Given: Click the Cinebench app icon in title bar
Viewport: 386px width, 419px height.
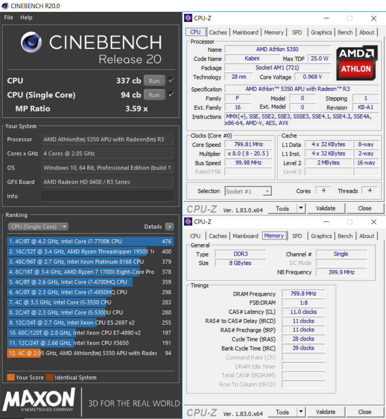Looking at the screenshot, I should 5,6.
